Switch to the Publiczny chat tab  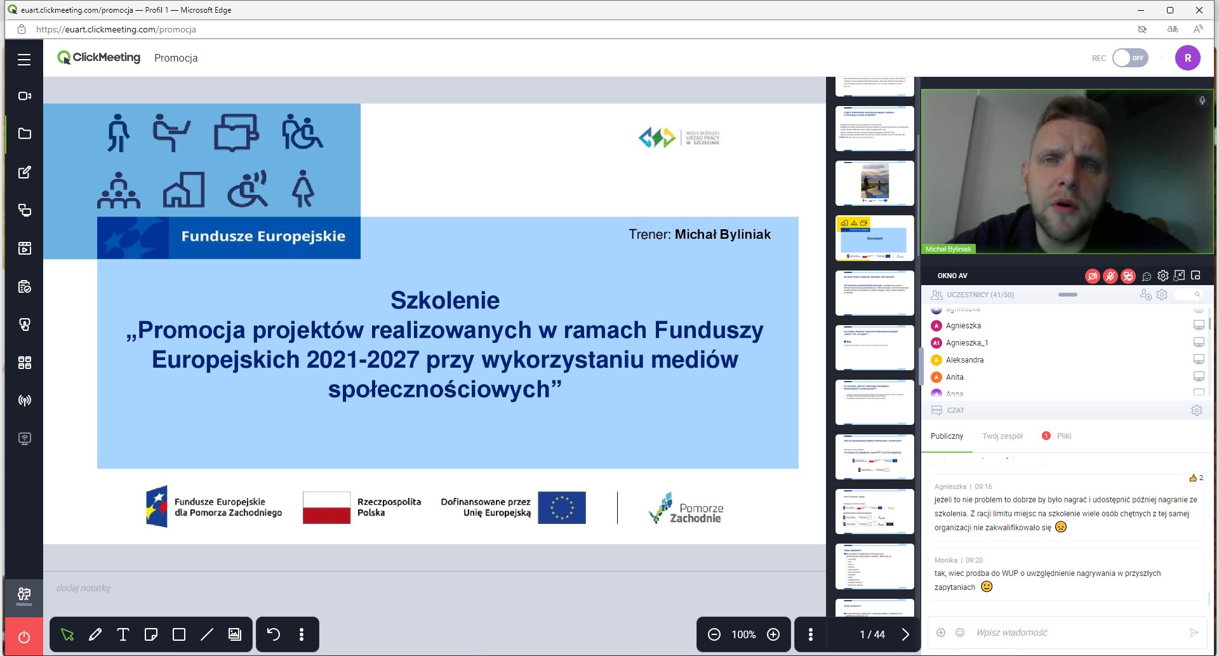coord(947,436)
